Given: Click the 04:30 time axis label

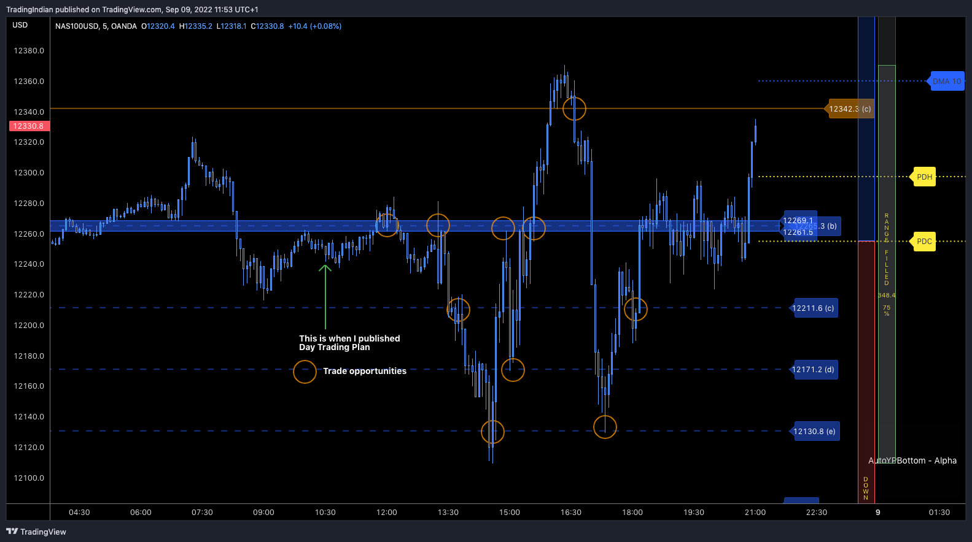Looking at the screenshot, I should tap(79, 513).
